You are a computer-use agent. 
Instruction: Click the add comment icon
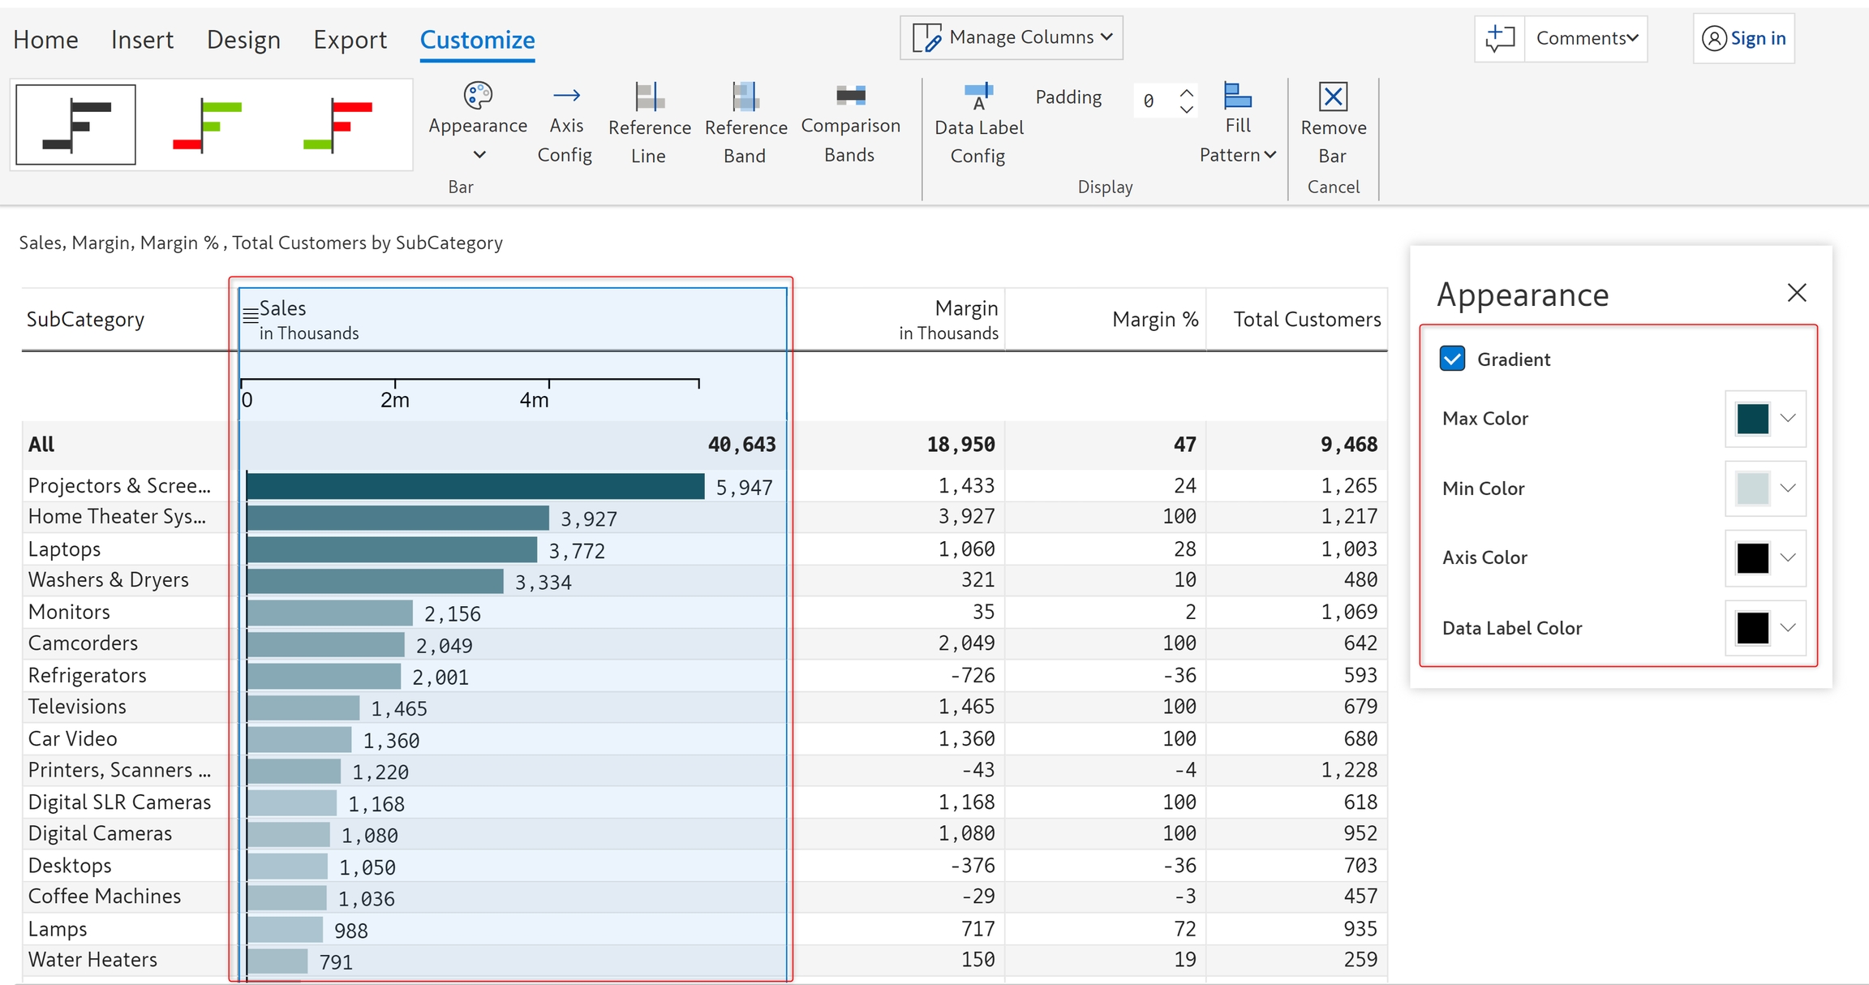coord(1500,38)
